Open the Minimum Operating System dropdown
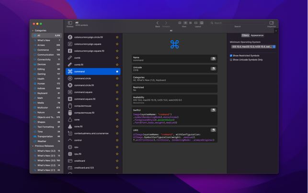308x193 pixels. coord(253,47)
